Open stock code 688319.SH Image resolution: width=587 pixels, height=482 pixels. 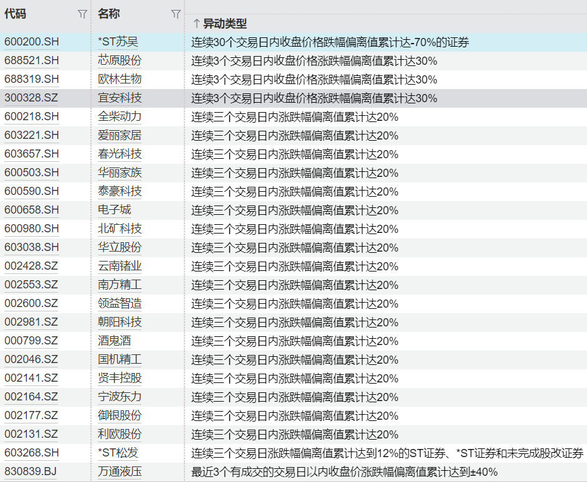pos(32,79)
